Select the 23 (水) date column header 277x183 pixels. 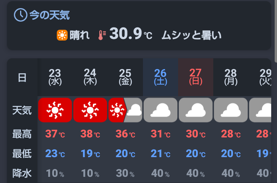point(55,77)
